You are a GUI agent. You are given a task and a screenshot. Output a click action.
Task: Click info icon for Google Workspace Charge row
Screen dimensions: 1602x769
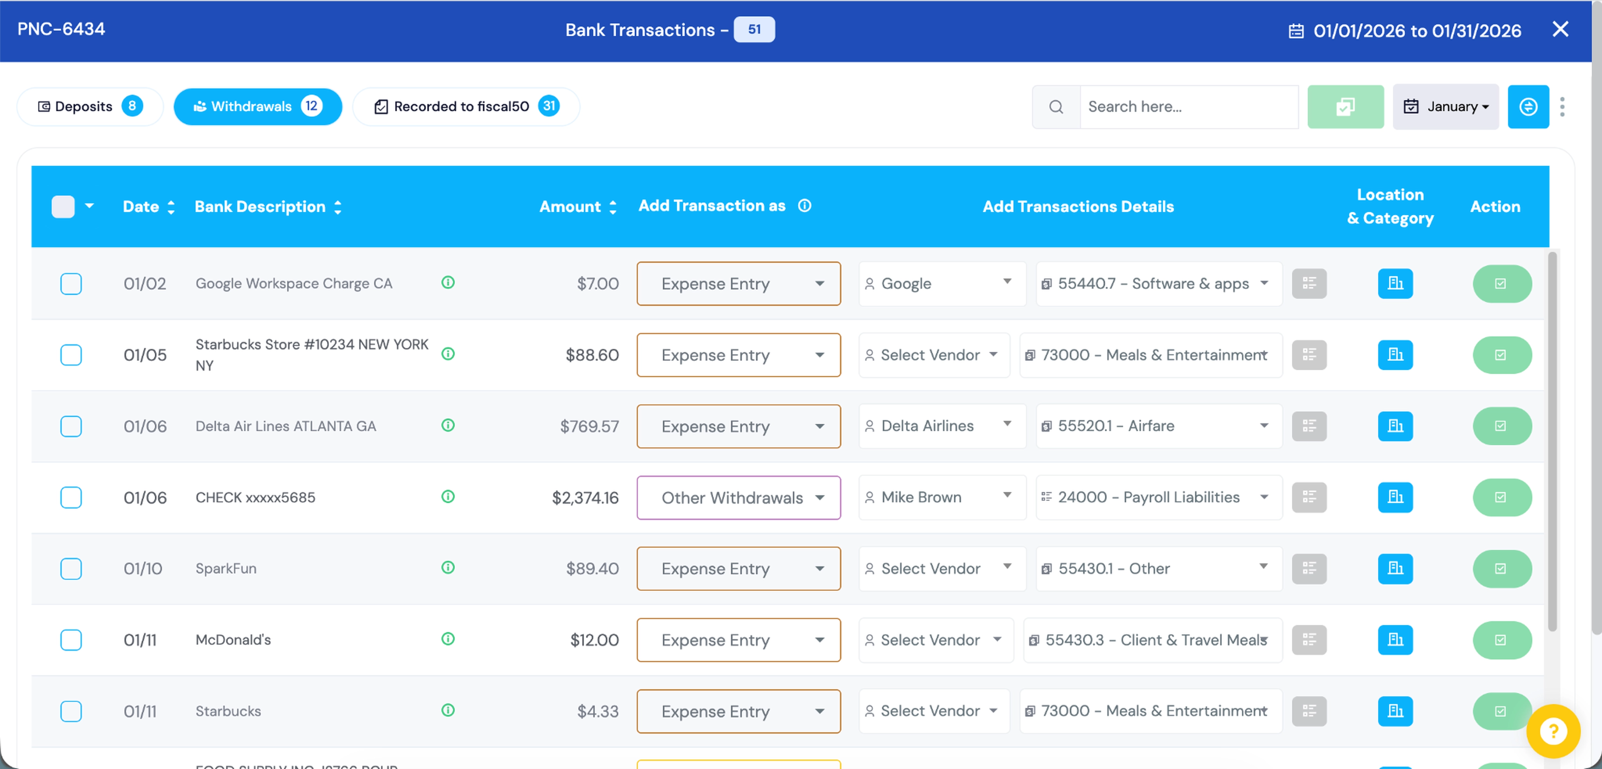(x=448, y=283)
